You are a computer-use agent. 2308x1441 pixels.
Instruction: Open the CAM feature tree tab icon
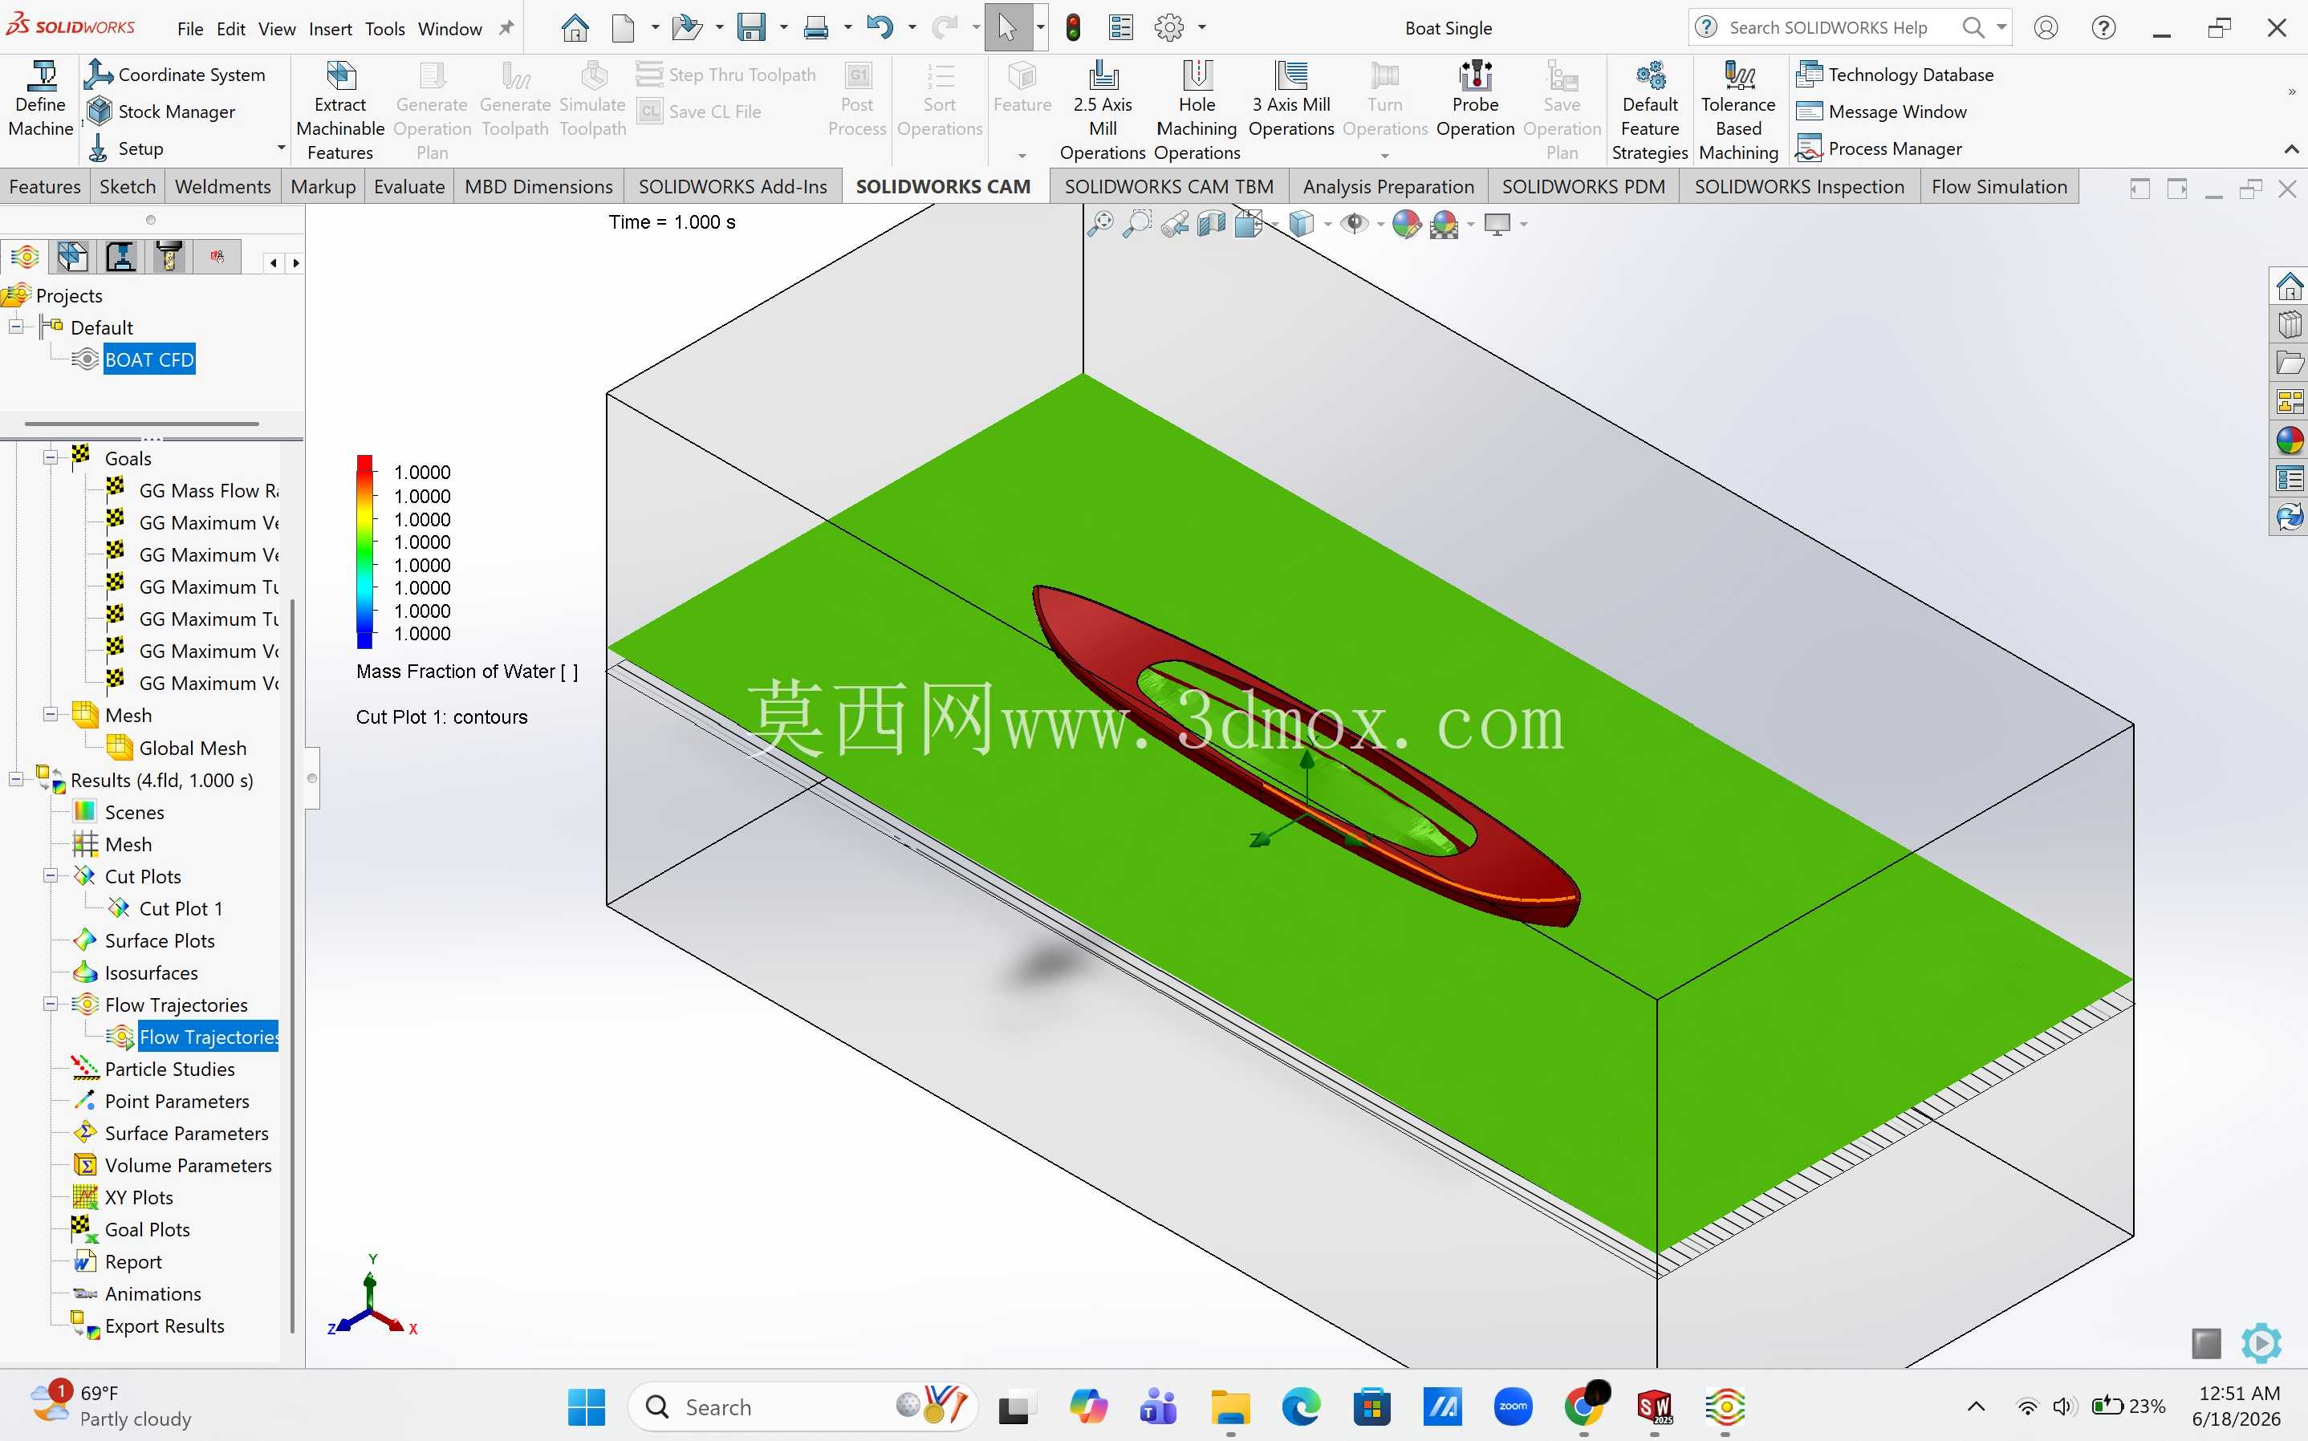tap(72, 257)
